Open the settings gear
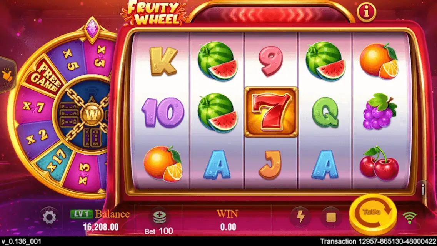The image size is (437, 246). coord(49,217)
